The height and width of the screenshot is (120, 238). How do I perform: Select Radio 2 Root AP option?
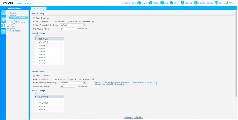tap(68, 80)
